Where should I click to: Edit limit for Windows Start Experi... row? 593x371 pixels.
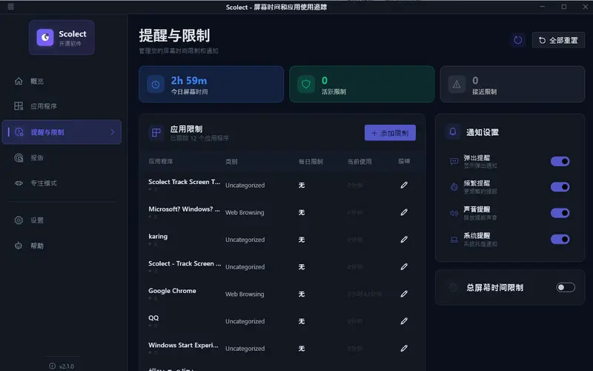point(404,348)
